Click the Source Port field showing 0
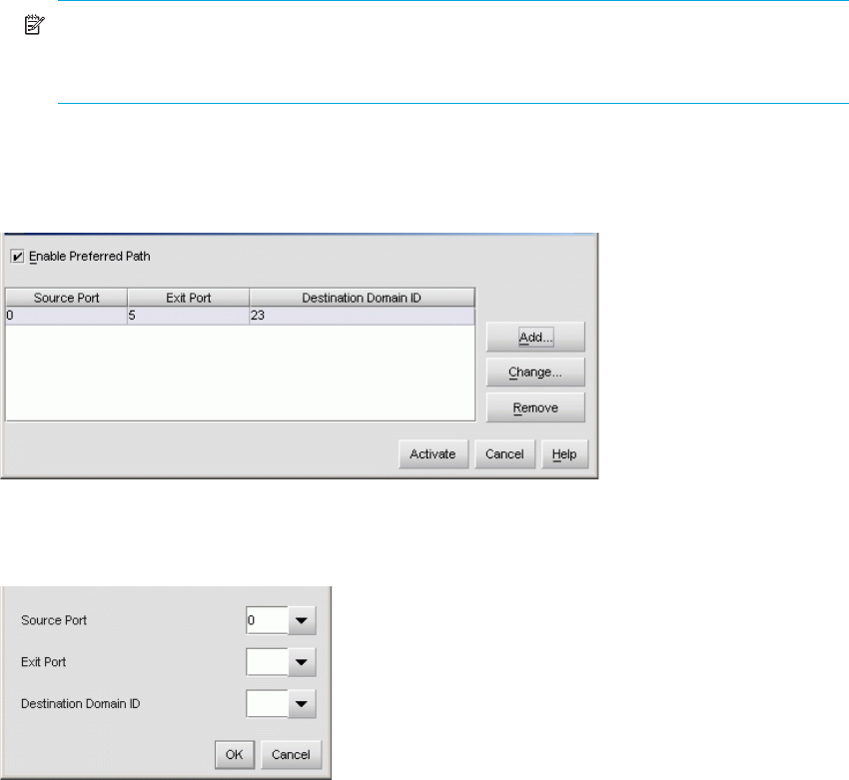 click(x=267, y=620)
